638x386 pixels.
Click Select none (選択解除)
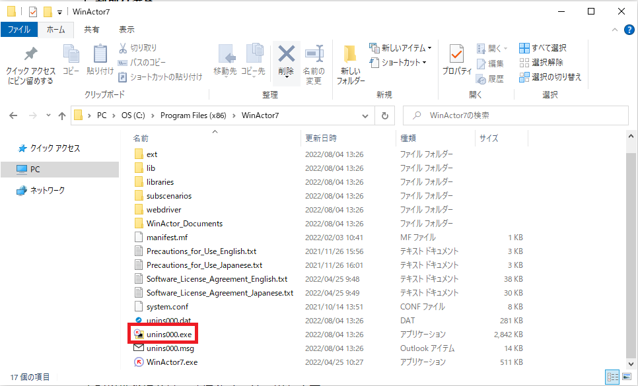[x=542, y=63]
